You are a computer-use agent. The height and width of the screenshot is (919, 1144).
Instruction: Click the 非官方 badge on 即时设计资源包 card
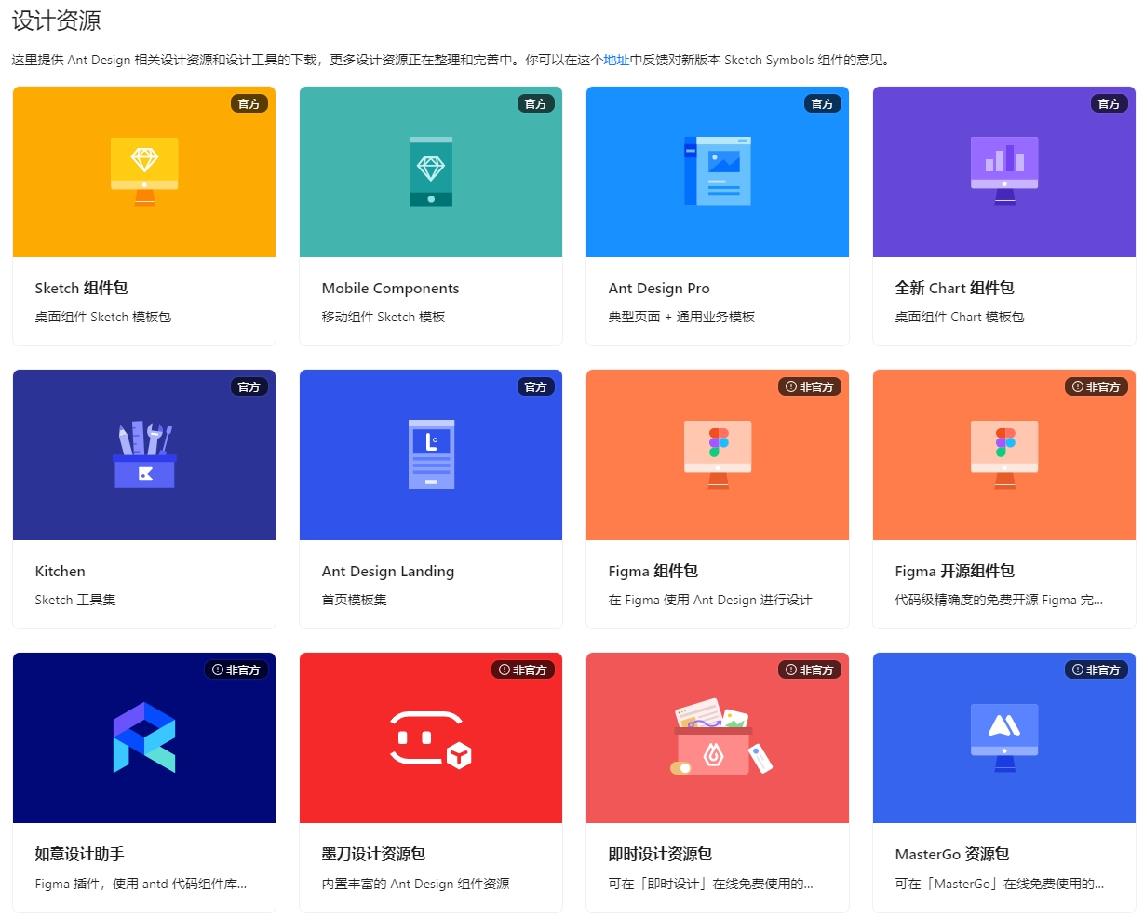click(x=810, y=669)
